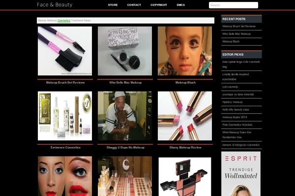Open the DMCA menu link
Screen dimensions: 295x196
pos(180,5)
